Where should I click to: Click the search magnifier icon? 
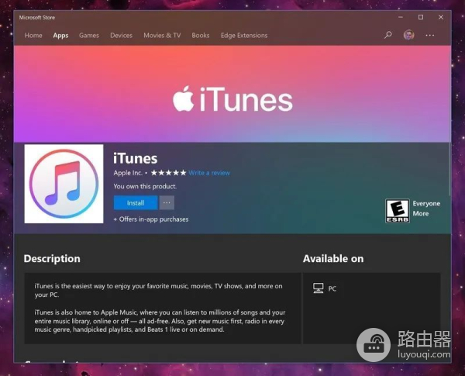(x=388, y=35)
